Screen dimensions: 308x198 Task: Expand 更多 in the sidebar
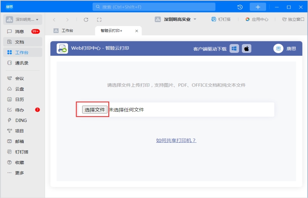pyautogui.click(x=23, y=173)
